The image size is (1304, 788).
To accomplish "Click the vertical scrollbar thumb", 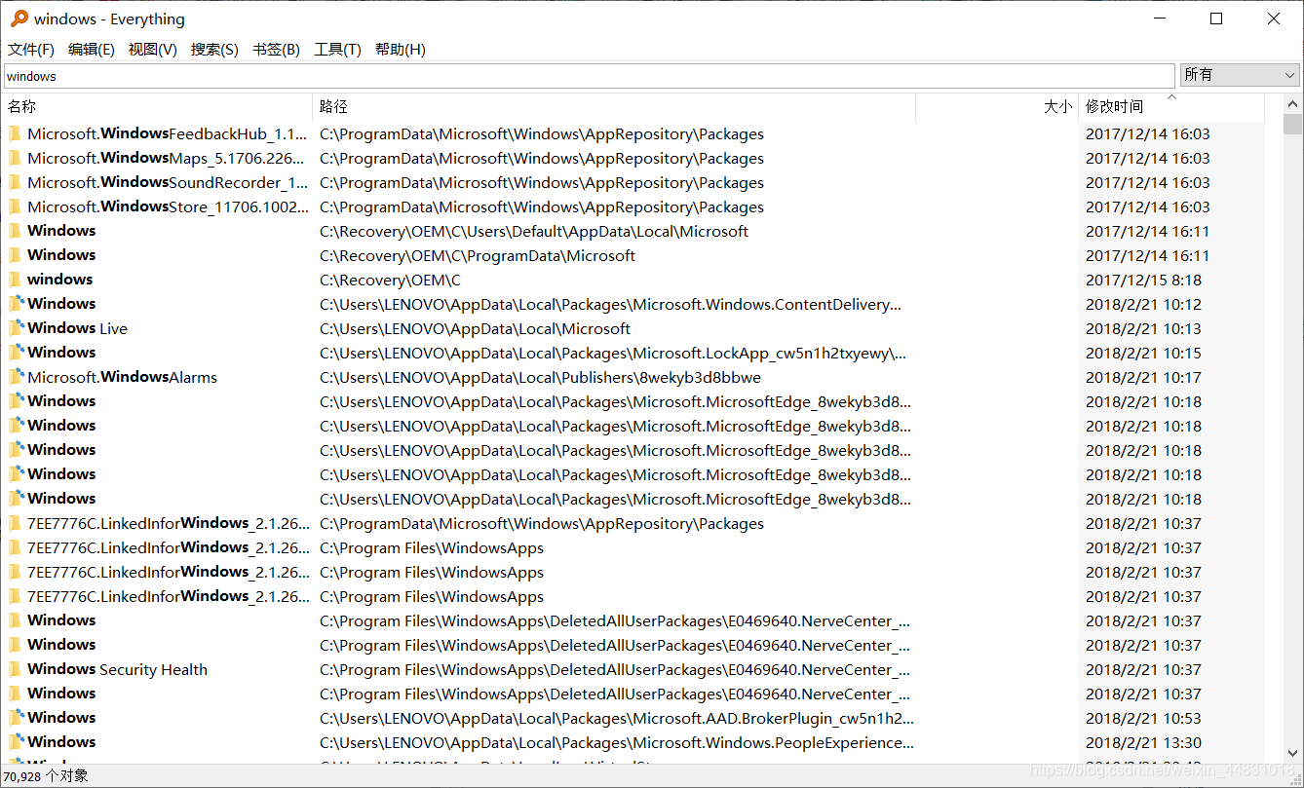I will click(1293, 124).
